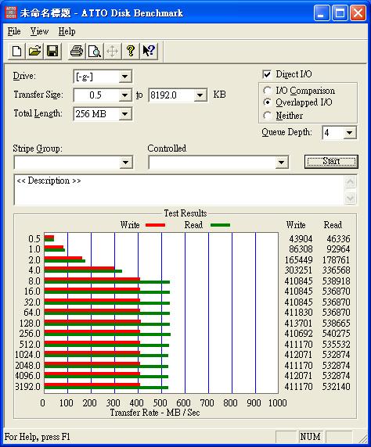
Task: Start the benchmark with the Start button
Action: click(331, 161)
